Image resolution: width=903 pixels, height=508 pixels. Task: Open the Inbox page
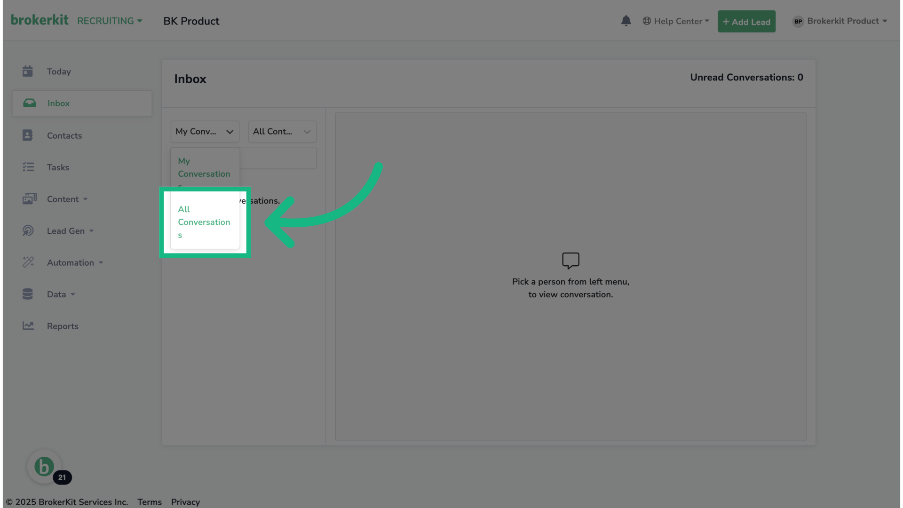click(82, 103)
